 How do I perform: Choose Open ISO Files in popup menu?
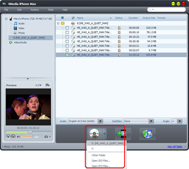107,161
